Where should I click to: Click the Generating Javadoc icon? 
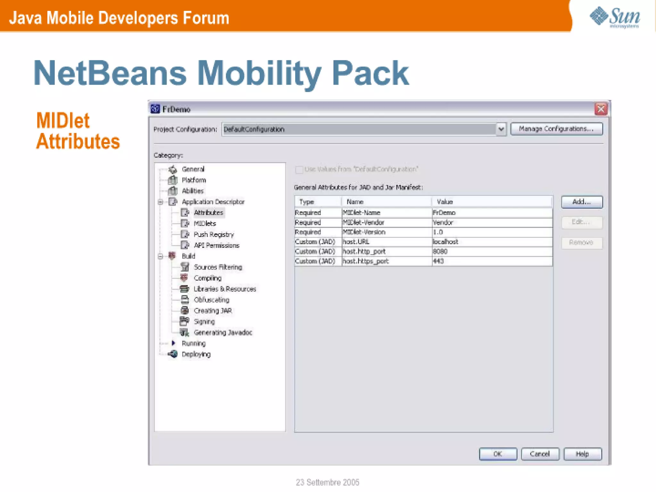(x=184, y=332)
